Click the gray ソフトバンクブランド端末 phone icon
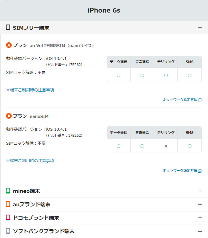This screenshot has width=208, height=238. tap(8, 231)
